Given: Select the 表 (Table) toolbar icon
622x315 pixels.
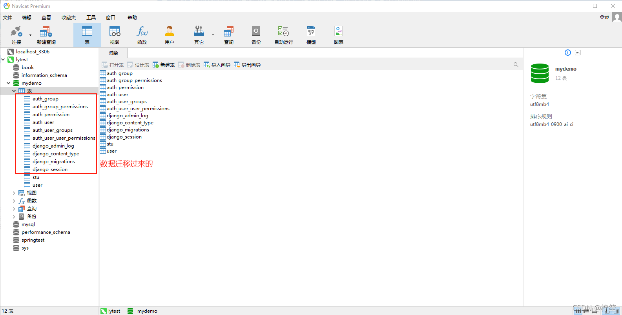Looking at the screenshot, I should click(x=87, y=35).
